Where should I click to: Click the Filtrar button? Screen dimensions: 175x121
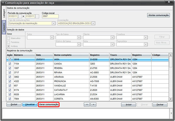(x=162, y=37)
